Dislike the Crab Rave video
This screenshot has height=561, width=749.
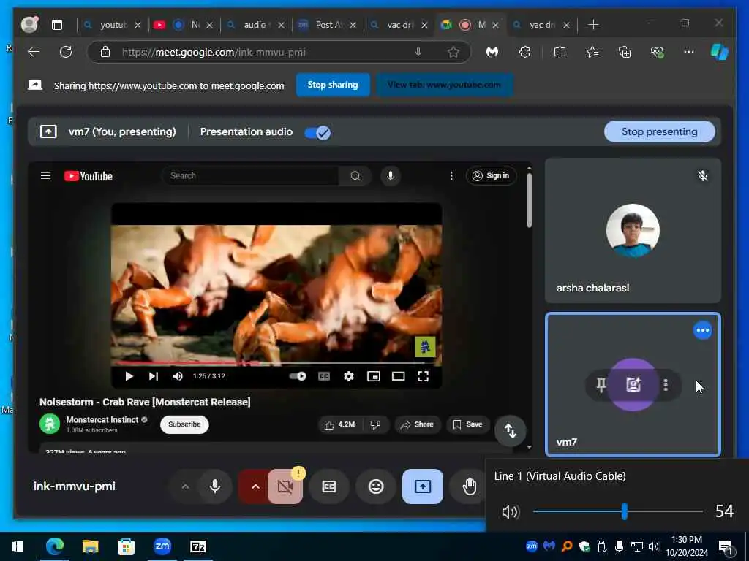(x=376, y=424)
